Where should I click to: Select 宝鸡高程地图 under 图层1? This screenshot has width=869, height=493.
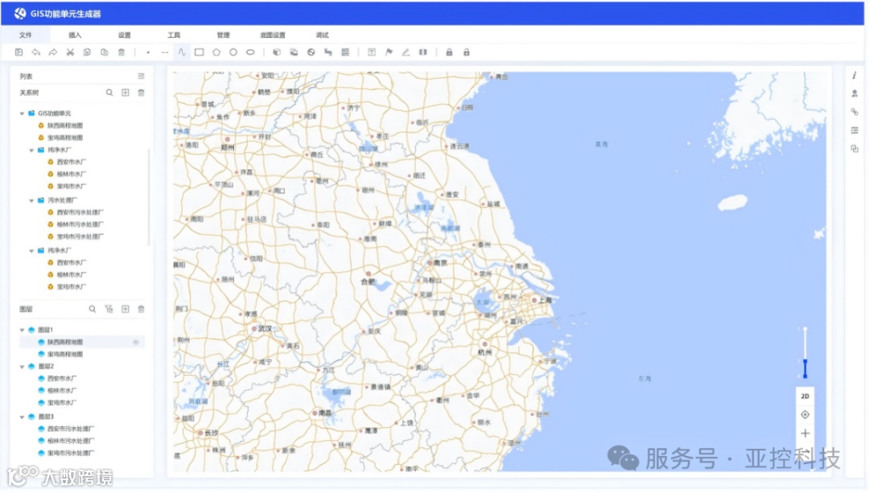pyautogui.click(x=65, y=355)
